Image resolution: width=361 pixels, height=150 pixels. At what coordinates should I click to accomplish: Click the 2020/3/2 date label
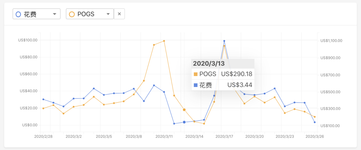[x=74, y=136]
